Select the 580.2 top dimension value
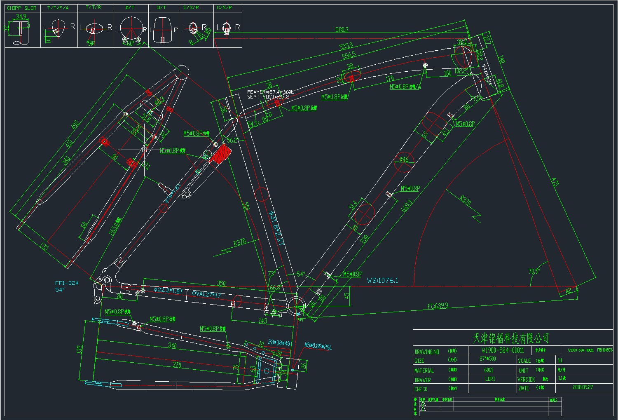 (342, 30)
